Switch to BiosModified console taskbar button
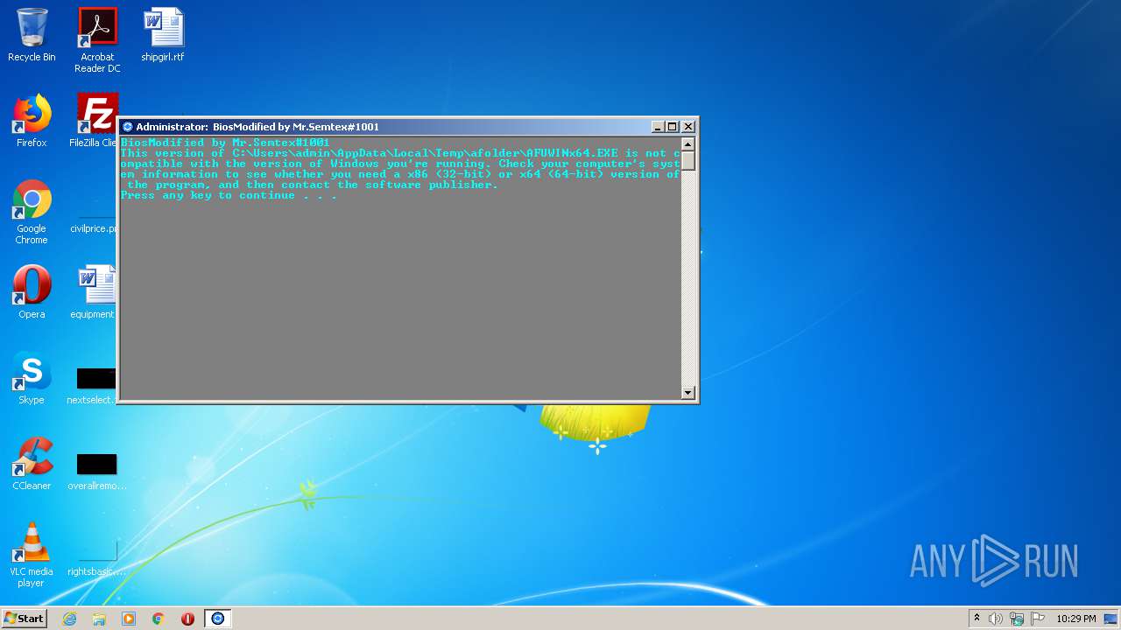This screenshot has height=630, width=1121. coord(218,619)
